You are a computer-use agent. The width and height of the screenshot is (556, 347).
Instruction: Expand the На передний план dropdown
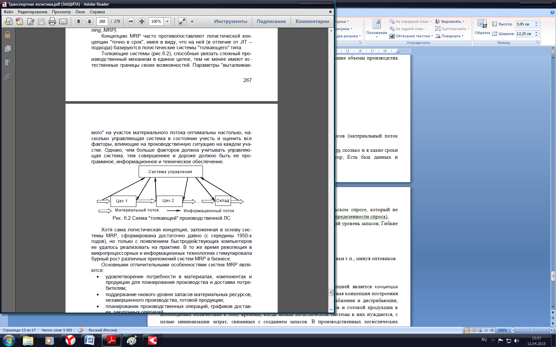pyautogui.click(x=431, y=21)
